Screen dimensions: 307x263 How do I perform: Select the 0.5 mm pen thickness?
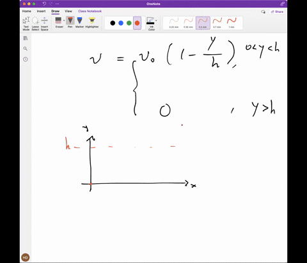tap(203, 23)
